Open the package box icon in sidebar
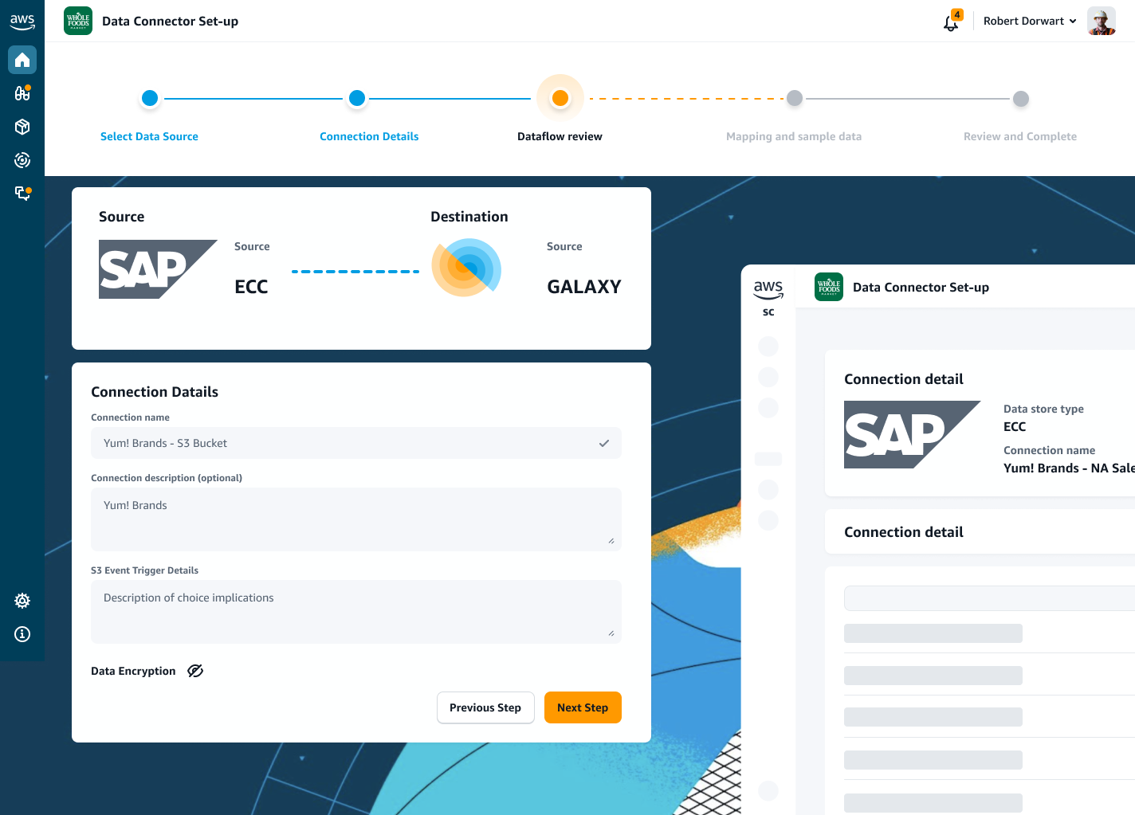 click(x=22, y=127)
